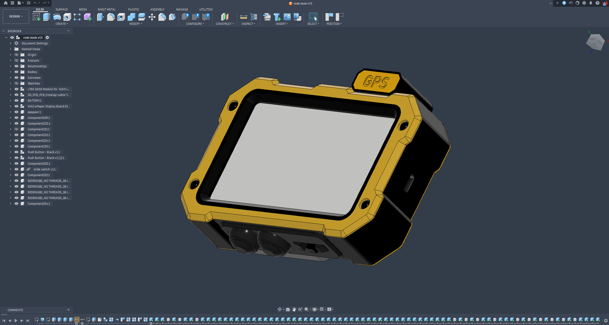Select the Extrude tool
Image resolution: width=609 pixels, height=325 pixels.
click(46, 17)
